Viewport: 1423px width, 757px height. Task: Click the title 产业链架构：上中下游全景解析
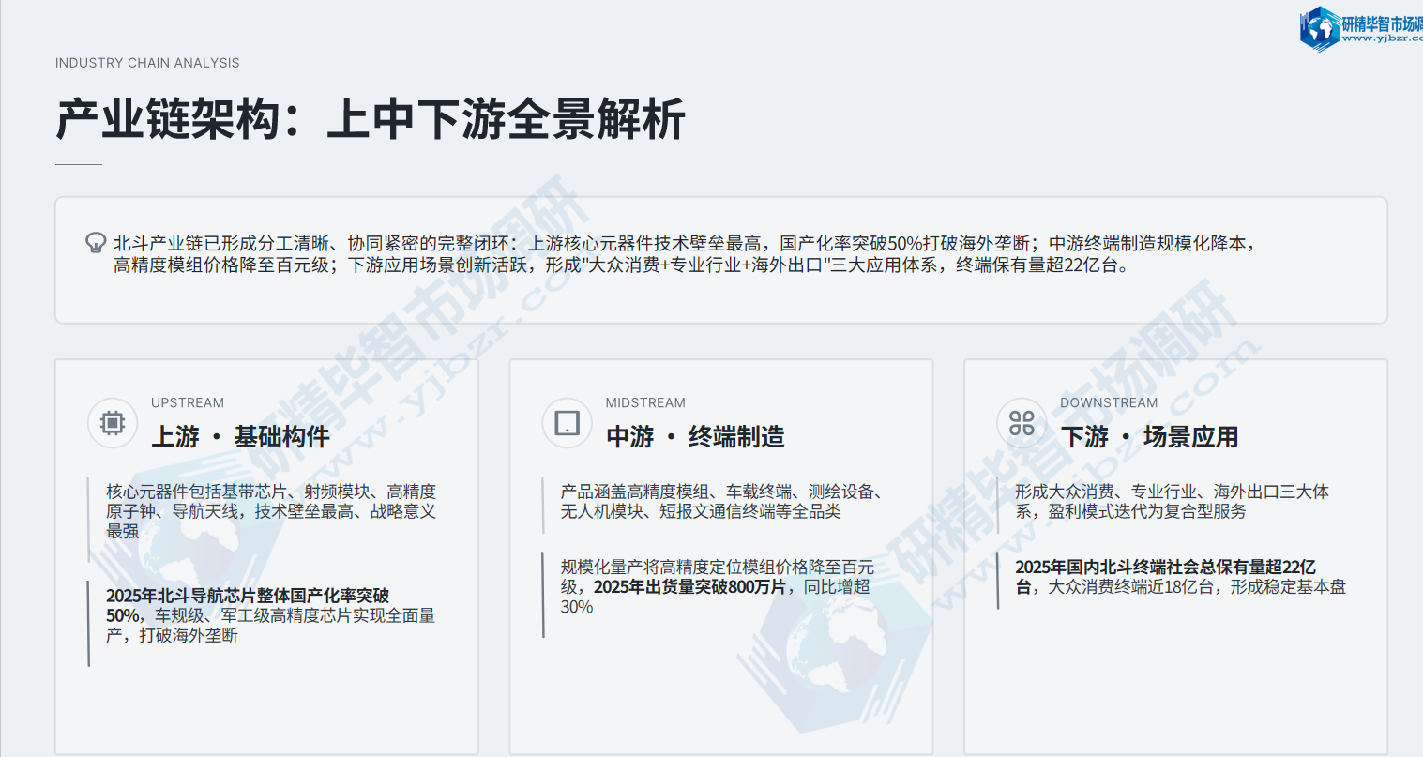click(371, 120)
